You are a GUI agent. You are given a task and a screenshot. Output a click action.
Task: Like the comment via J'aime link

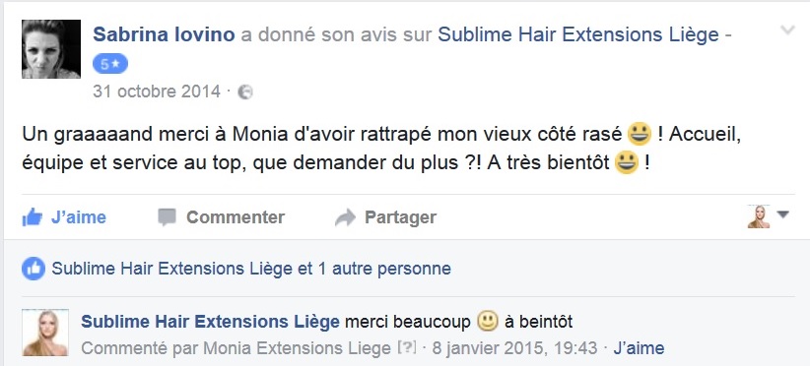639,348
